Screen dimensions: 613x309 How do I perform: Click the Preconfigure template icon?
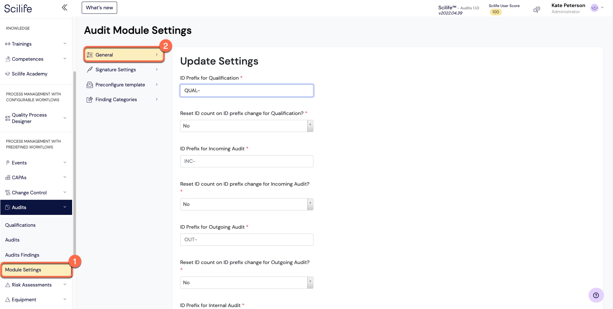coord(90,85)
